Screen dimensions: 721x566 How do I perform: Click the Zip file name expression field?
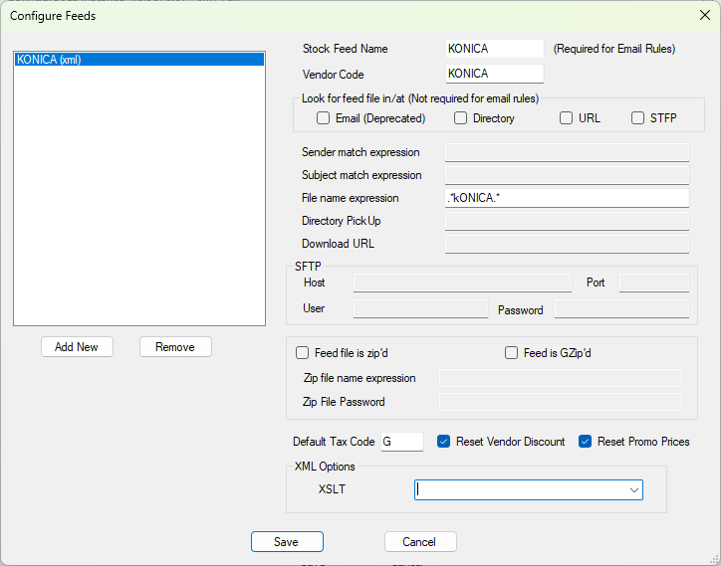click(561, 378)
